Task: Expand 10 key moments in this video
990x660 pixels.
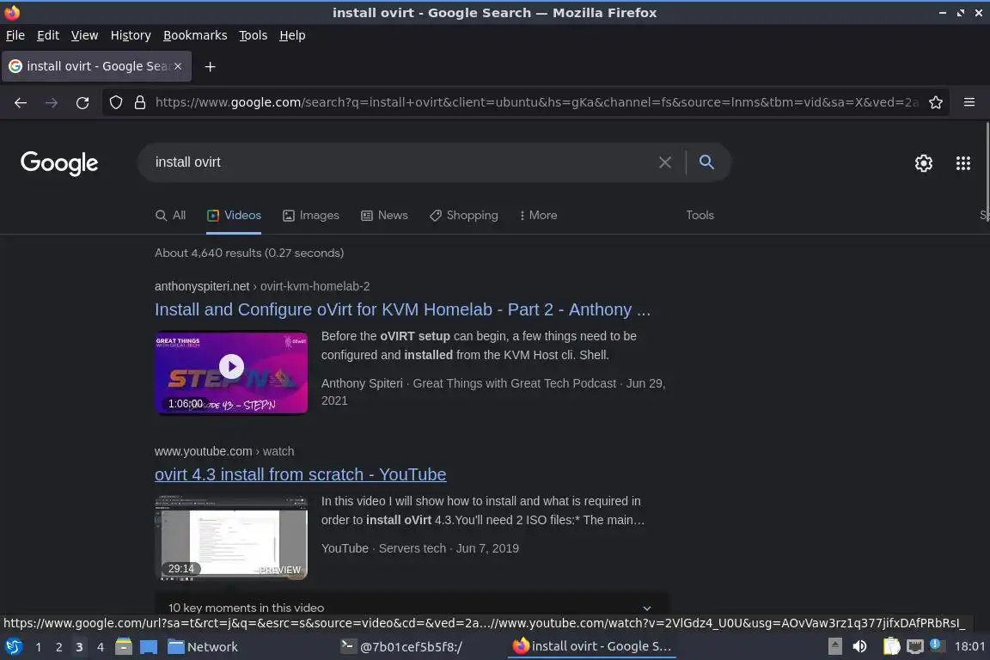Action: point(412,608)
